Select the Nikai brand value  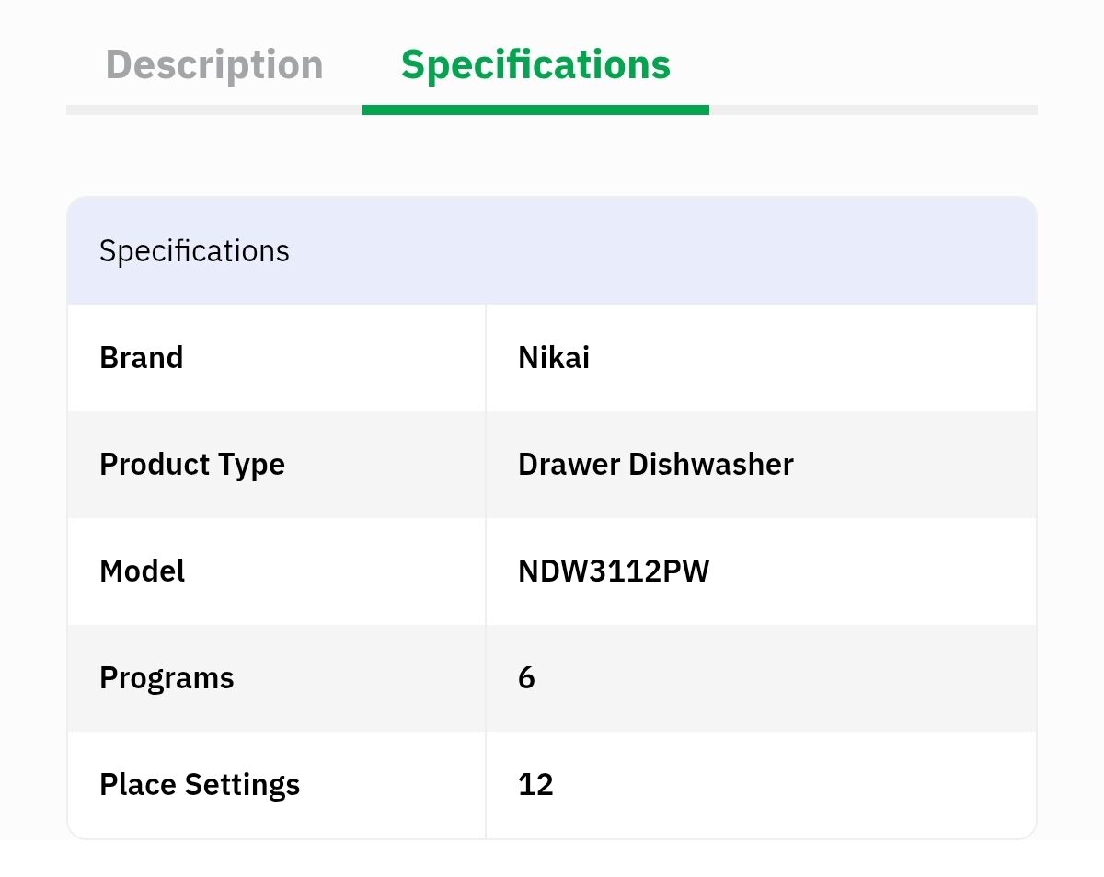click(x=554, y=358)
